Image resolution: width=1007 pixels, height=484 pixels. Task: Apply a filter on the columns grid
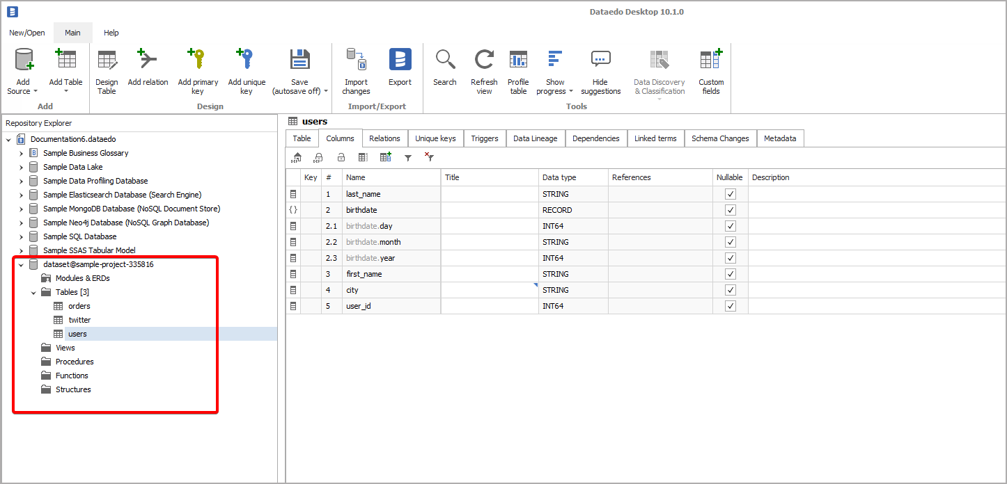[x=408, y=157]
